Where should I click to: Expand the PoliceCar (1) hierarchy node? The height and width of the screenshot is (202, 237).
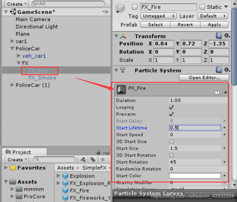tap(12, 85)
